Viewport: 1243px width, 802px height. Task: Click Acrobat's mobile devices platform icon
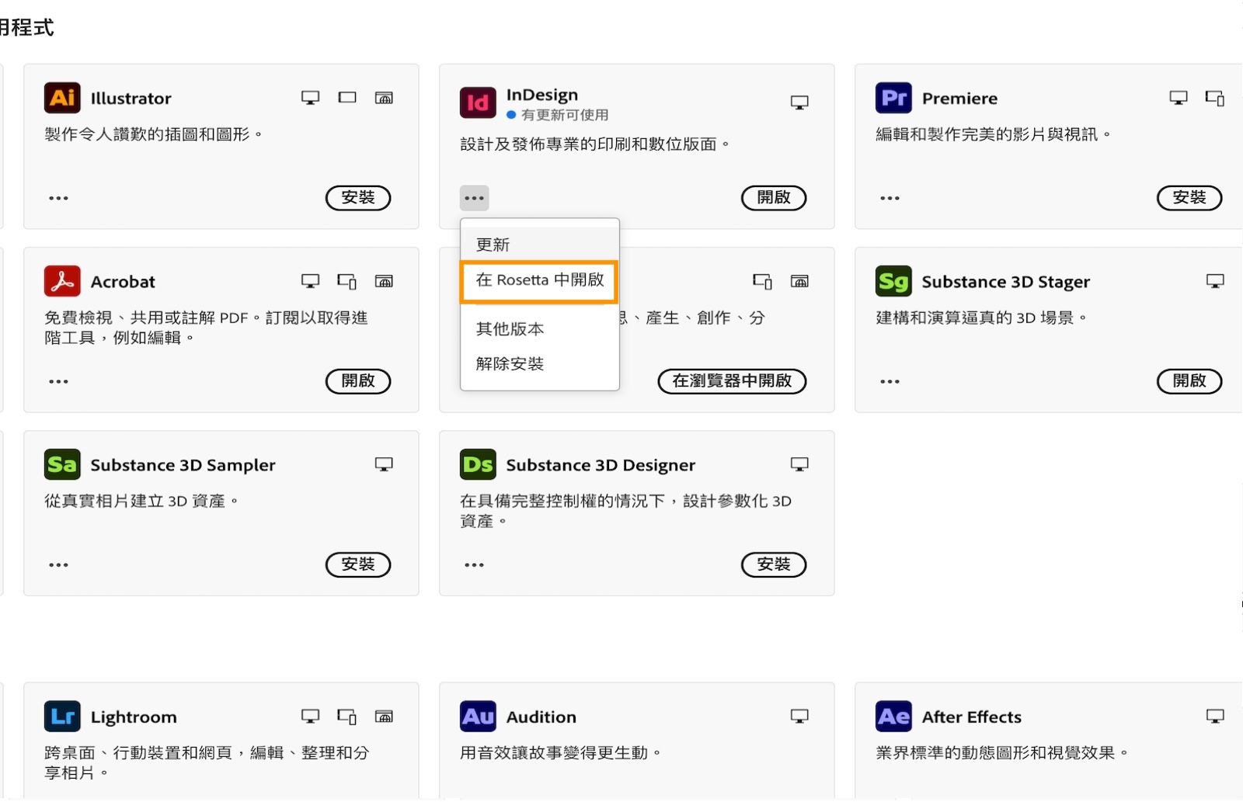point(347,281)
